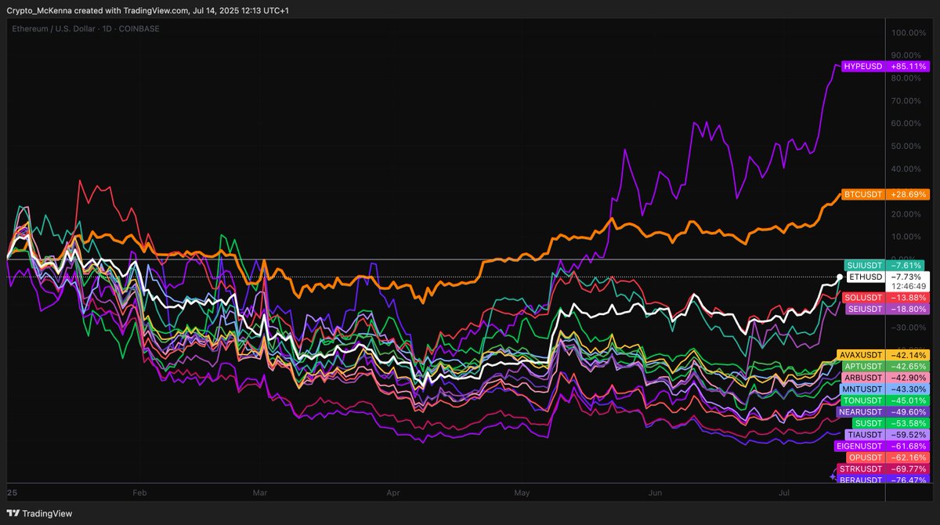Click the −49.60% value tag

tap(907, 411)
